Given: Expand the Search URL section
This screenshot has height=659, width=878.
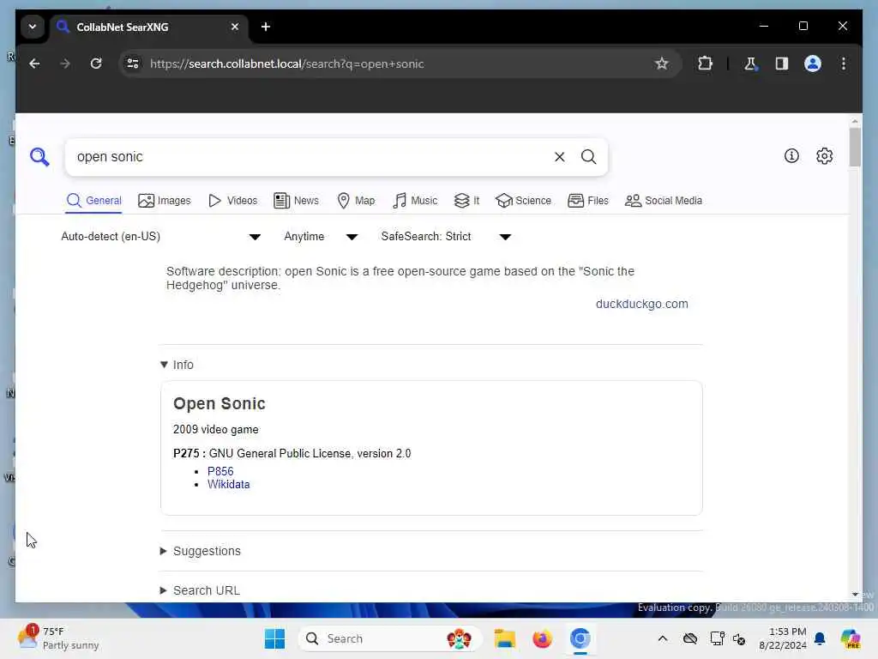Looking at the screenshot, I should pyautogui.click(x=200, y=590).
